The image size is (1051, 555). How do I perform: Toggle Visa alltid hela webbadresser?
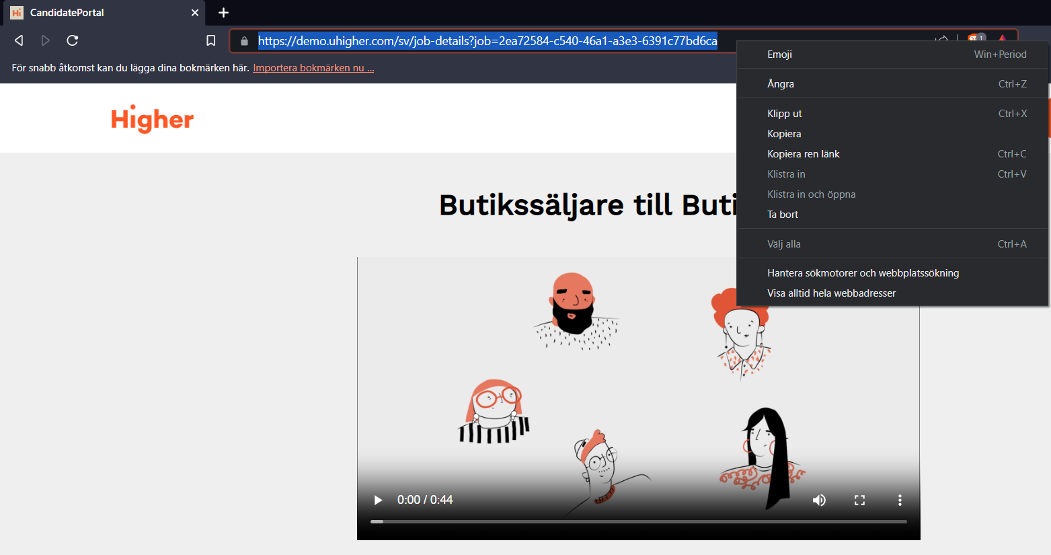[831, 293]
